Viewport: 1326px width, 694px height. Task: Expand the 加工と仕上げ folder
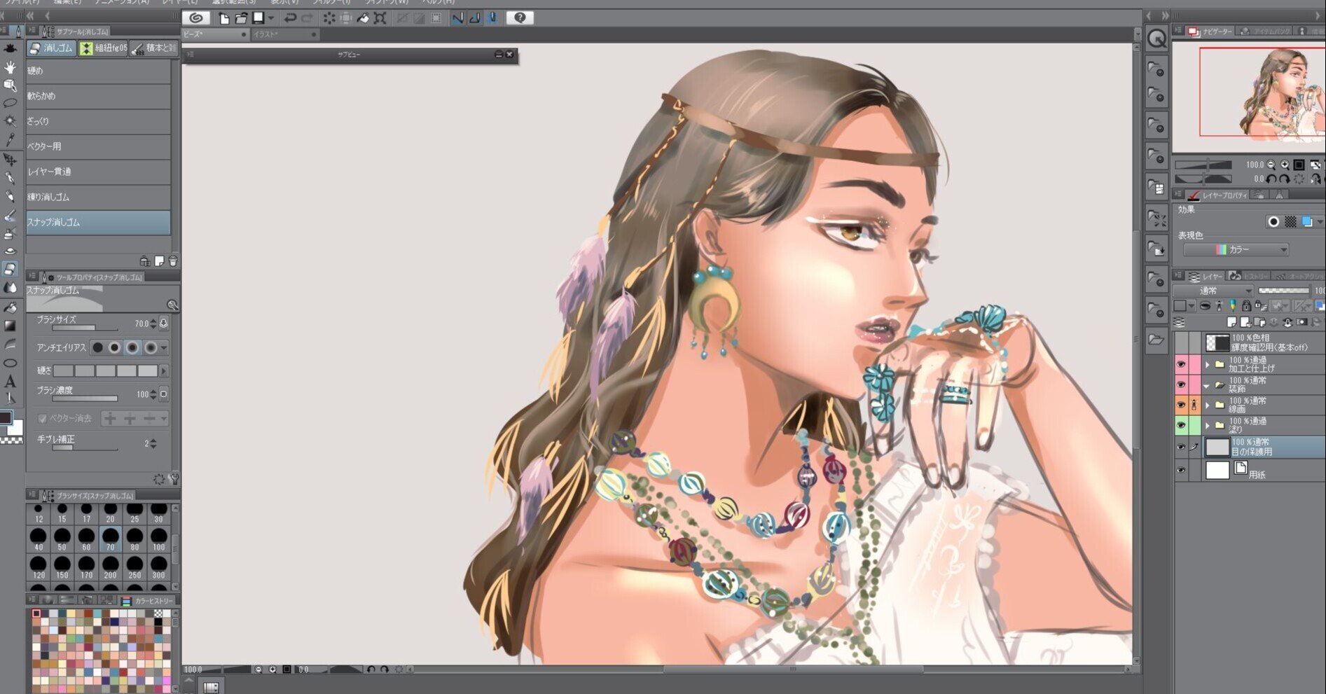pos(1207,364)
